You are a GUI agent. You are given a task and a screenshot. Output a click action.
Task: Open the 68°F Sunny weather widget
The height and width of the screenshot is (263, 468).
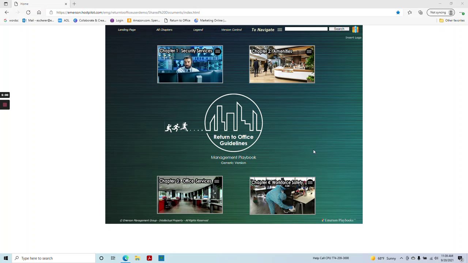tap(383, 258)
